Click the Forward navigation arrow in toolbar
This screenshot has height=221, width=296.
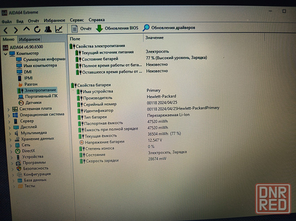(x=16, y=29)
